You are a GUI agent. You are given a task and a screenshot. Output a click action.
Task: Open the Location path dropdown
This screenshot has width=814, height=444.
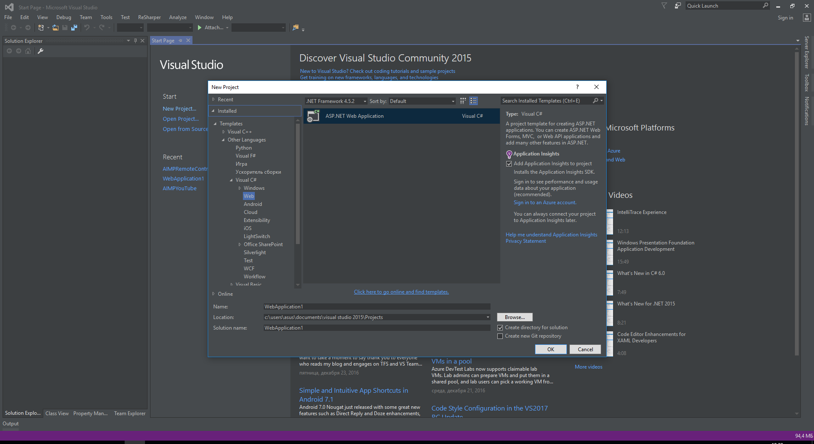pos(488,317)
